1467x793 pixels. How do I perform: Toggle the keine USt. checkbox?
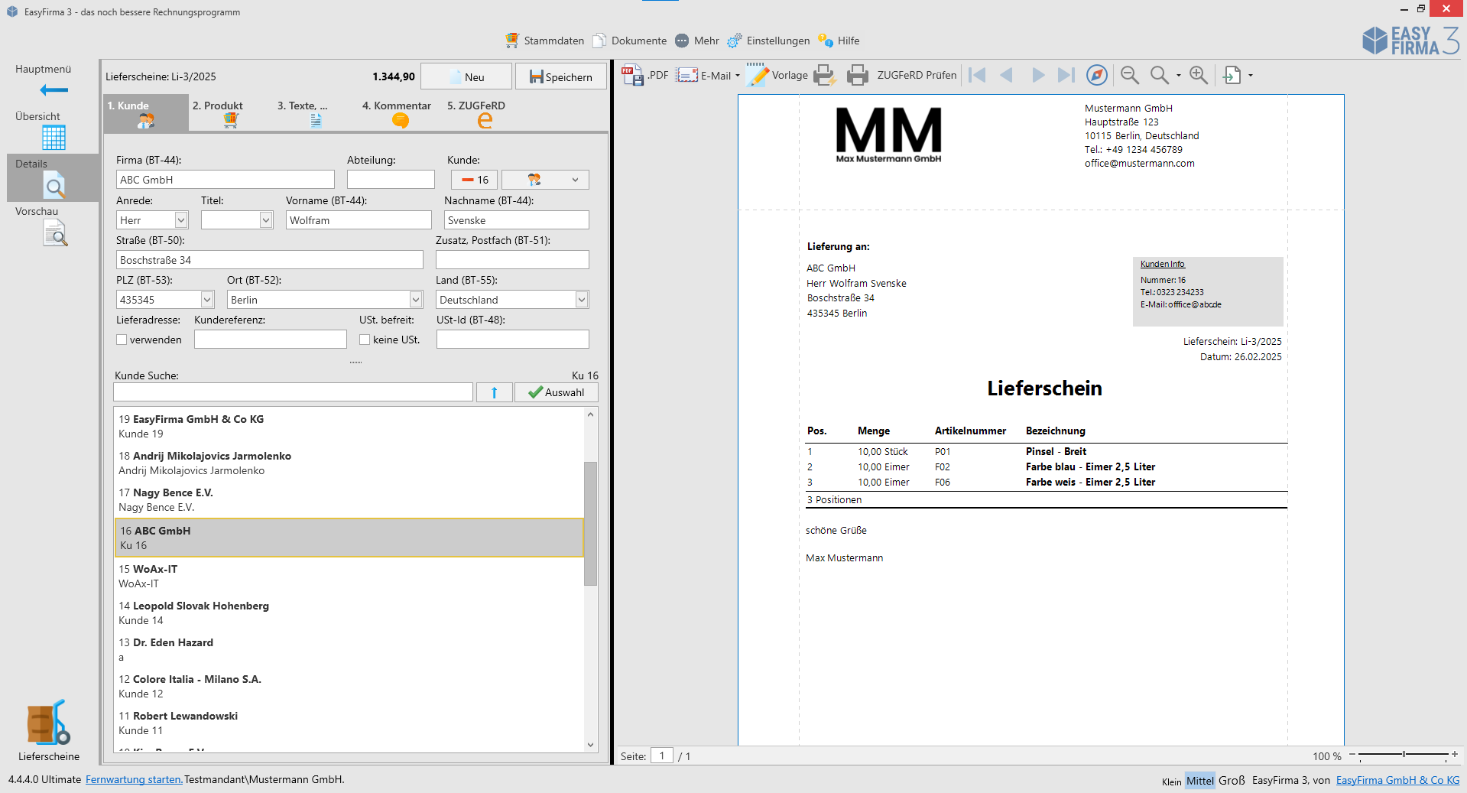(x=365, y=340)
